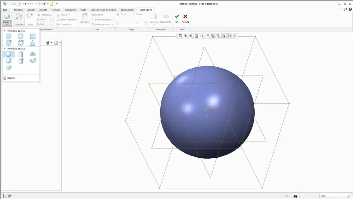Toggle spin center display icon
353x199 pixels.
(x=229, y=36)
